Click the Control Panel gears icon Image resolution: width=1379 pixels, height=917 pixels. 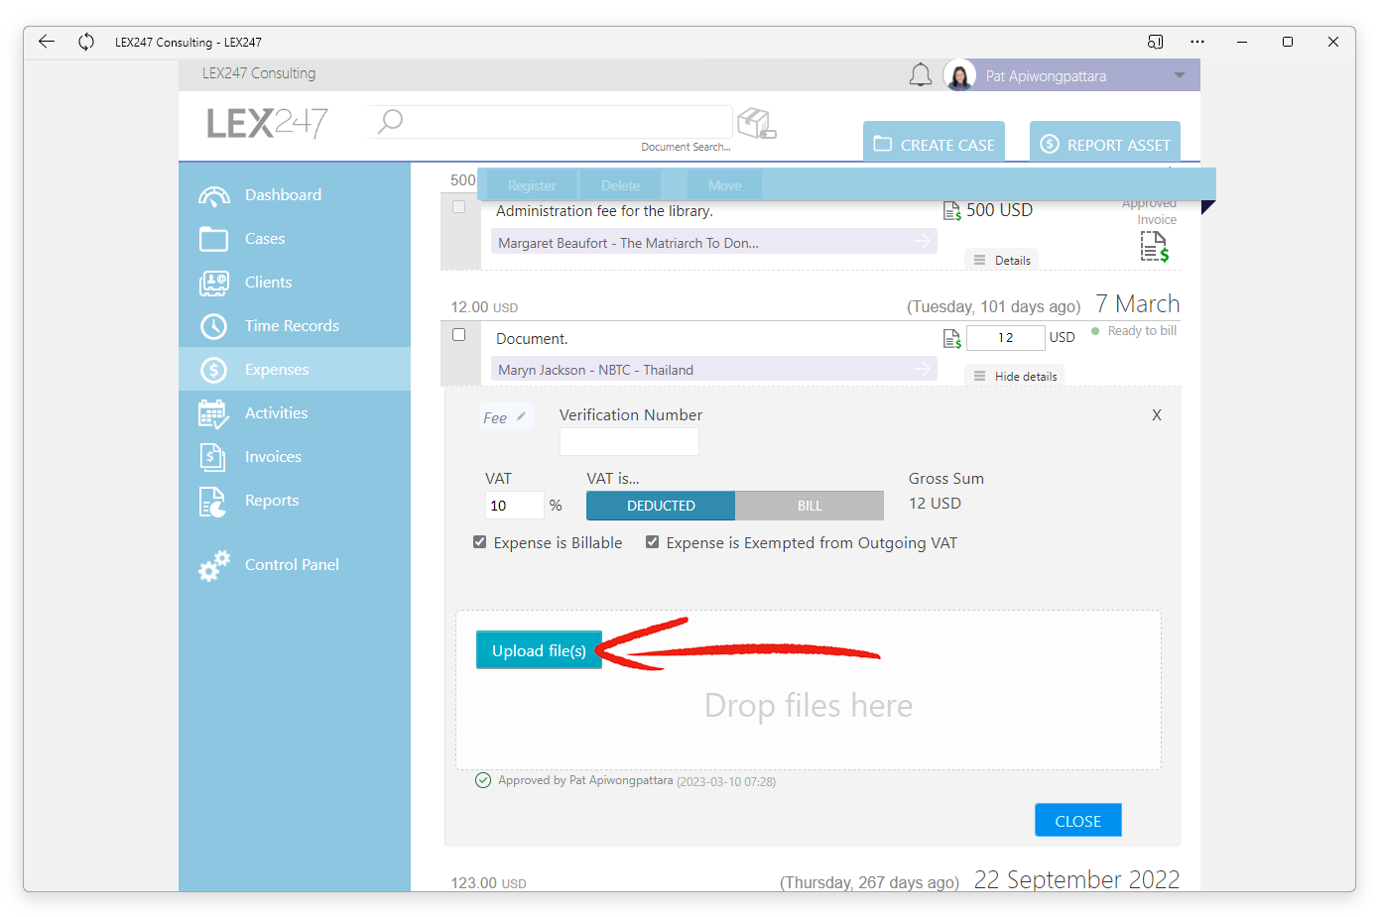tap(213, 565)
